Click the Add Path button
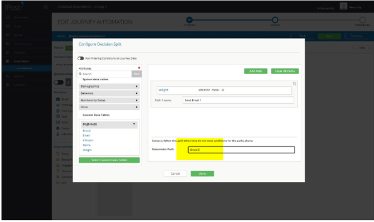 (256, 71)
